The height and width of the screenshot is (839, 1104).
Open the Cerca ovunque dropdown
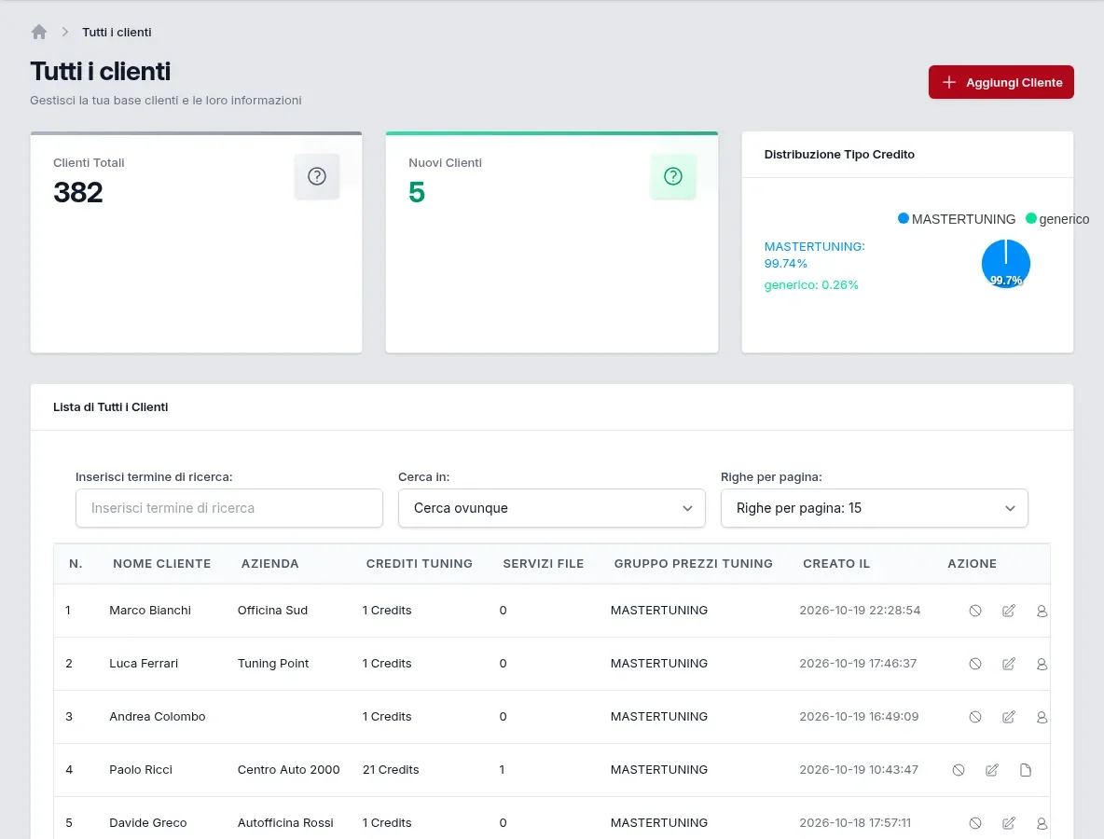pos(552,508)
